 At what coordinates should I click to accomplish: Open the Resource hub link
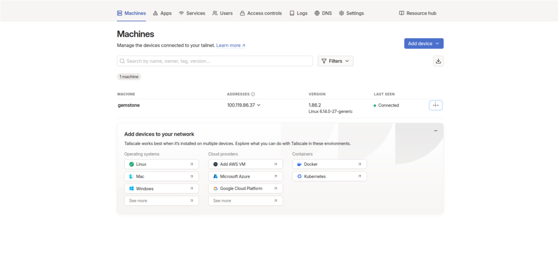click(x=418, y=13)
